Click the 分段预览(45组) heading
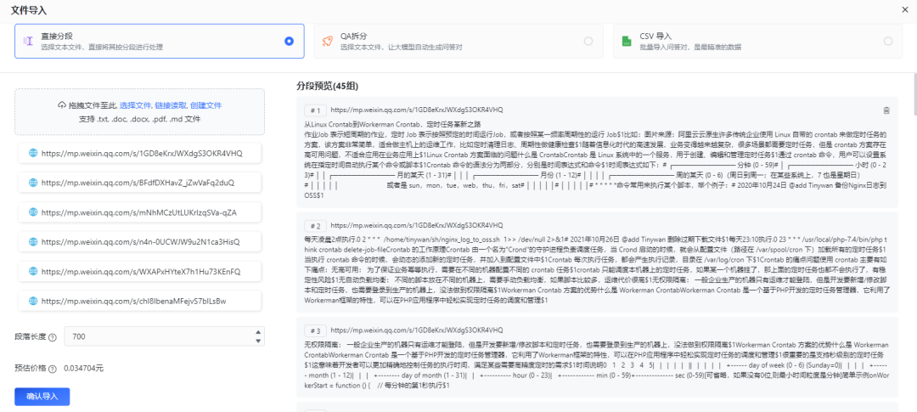The height and width of the screenshot is (412, 917). pyautogui.click(x=328, y=86)
